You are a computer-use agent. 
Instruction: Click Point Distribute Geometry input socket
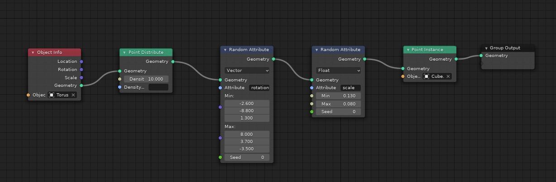[120, 71]
